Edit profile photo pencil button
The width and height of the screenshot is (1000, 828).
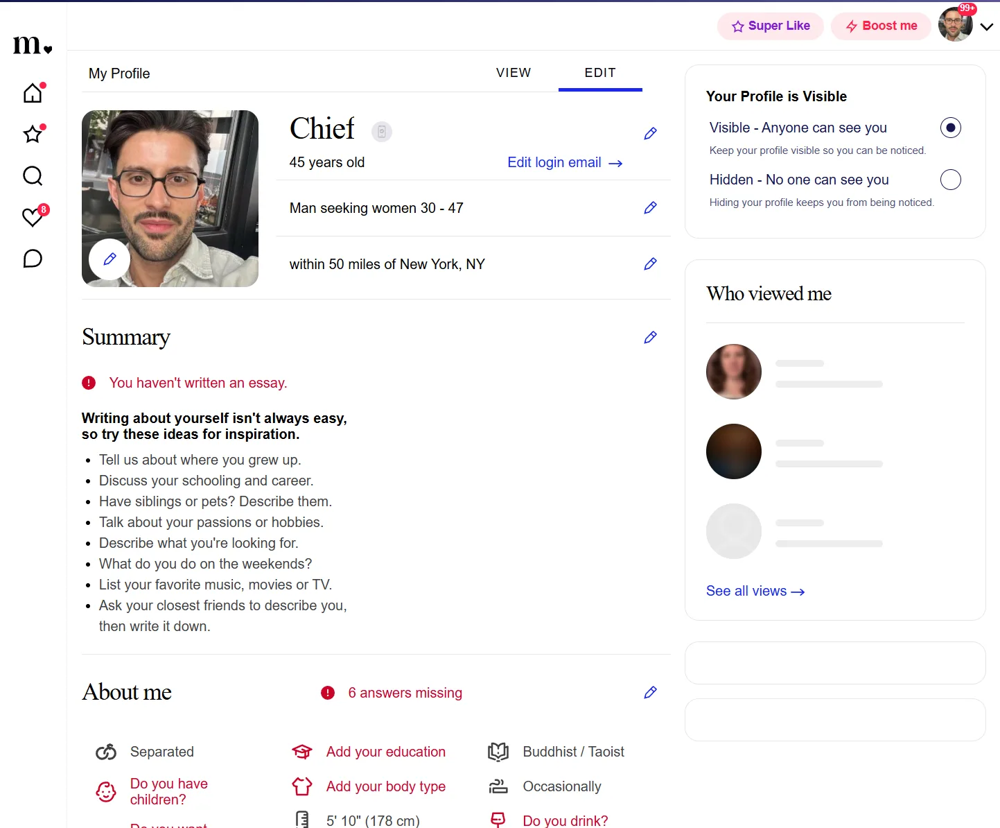coord(109,259)
